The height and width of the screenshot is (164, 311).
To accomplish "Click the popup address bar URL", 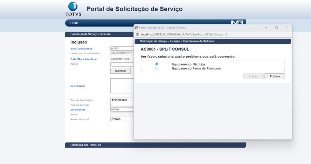I will 184,34.
